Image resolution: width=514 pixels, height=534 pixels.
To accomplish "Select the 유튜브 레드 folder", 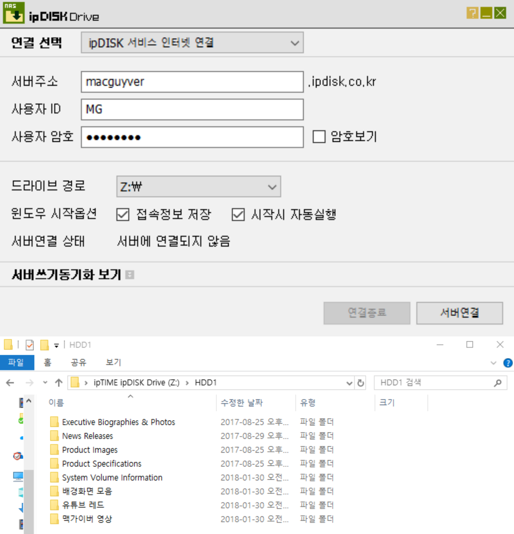I will coord(83,505).
